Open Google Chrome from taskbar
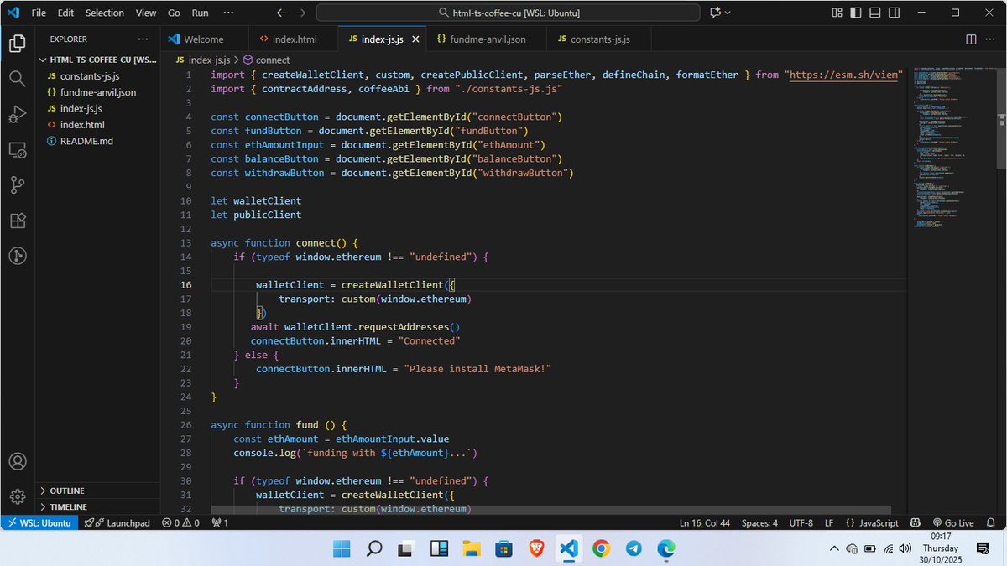This screenshot has height=566, width=1007. pyautogui.click(x=601, y=549)
